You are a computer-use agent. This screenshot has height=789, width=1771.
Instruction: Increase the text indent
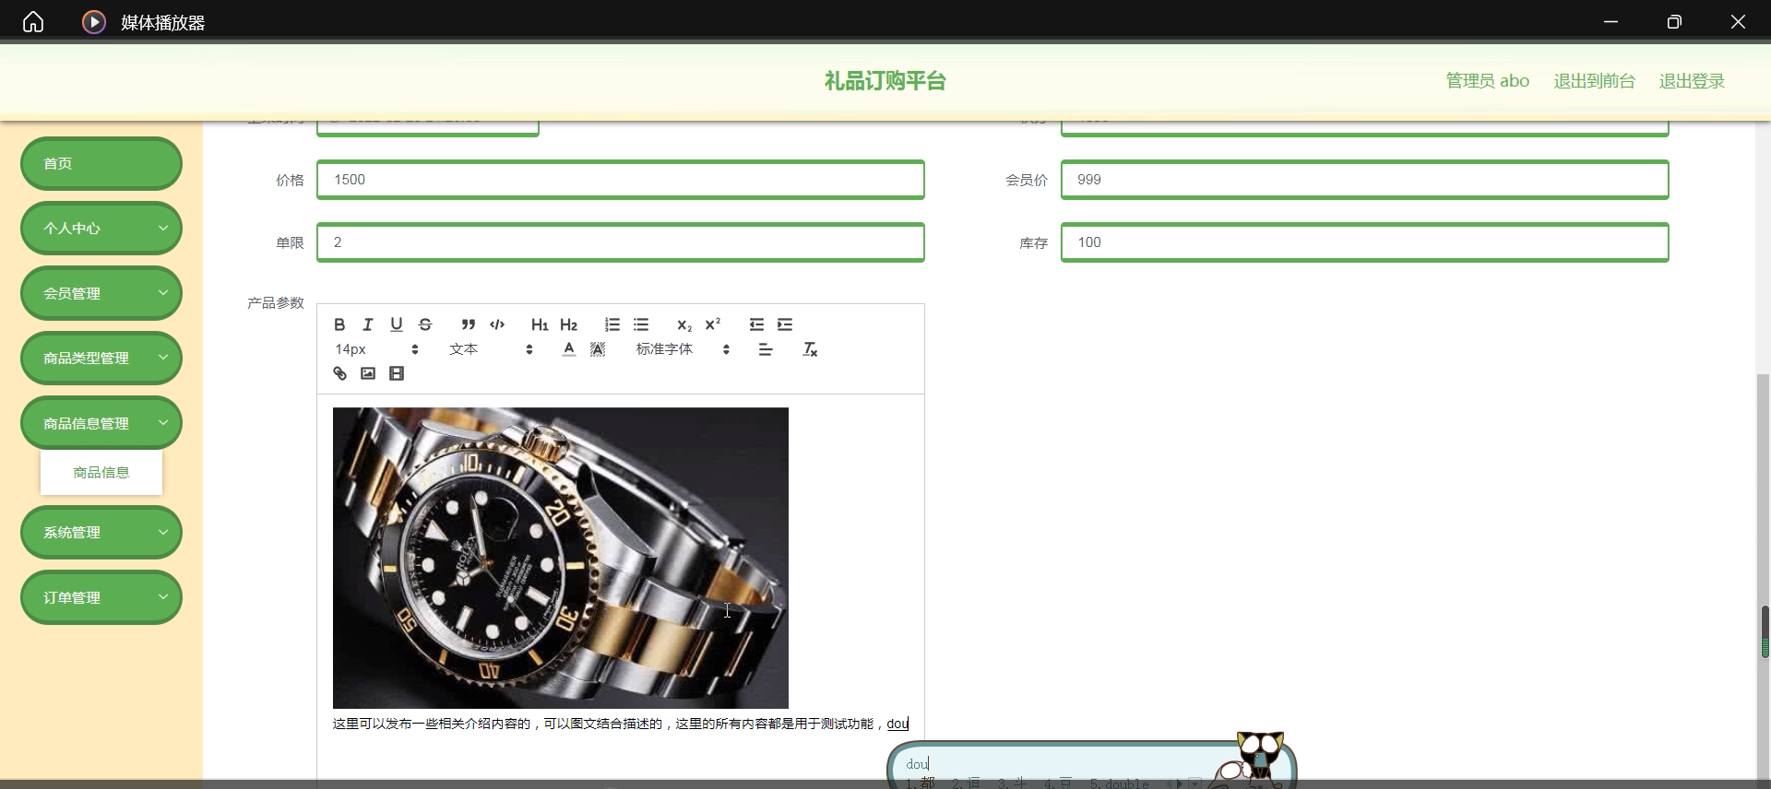785,324
